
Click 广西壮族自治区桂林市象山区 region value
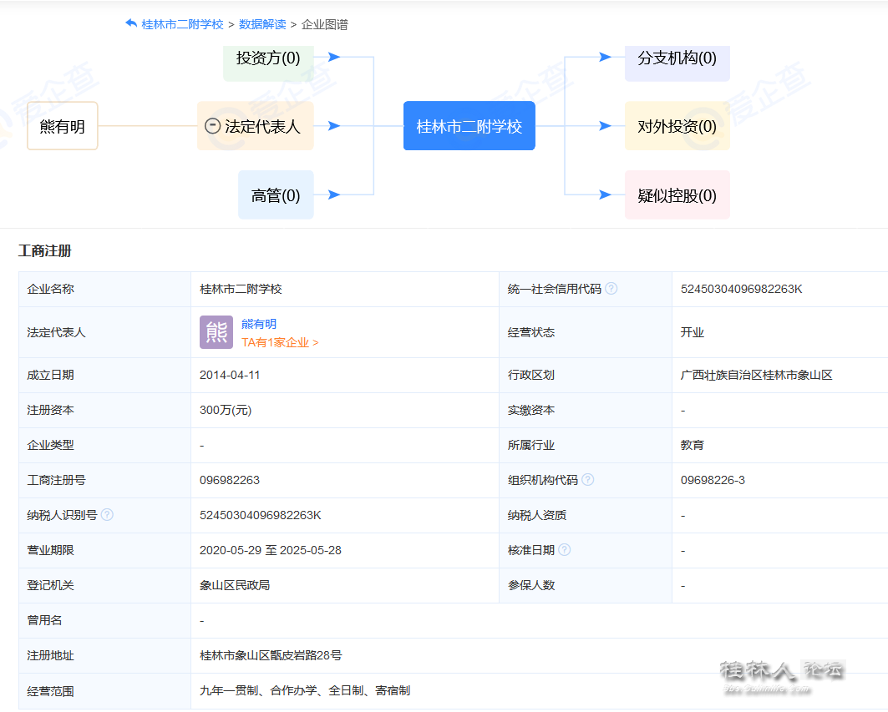point(756,376)
